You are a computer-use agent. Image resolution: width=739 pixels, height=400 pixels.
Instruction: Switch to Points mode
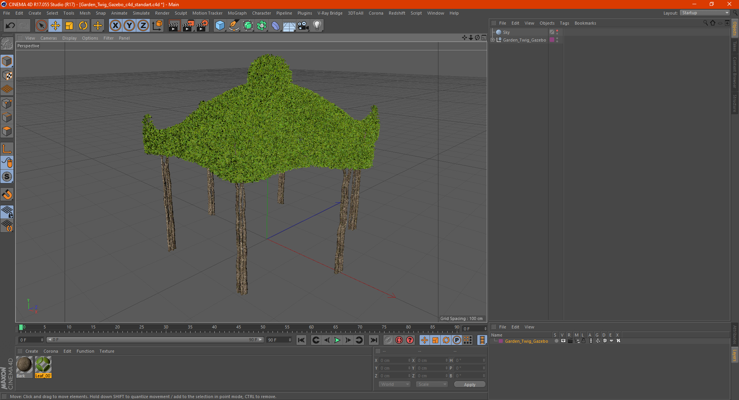click(x=7, y=103)
